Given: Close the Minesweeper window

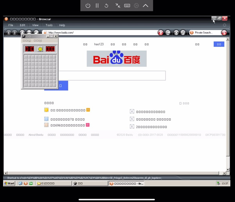Looking at the screenshot, I should [x=56, y=36].
